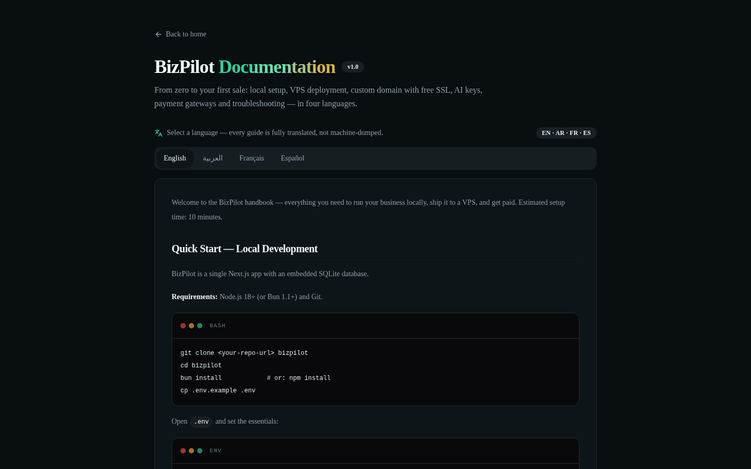The image size is (751, 469).
Task: Click the EN · AR · FR · ES badge
Action: coord(566,133)
